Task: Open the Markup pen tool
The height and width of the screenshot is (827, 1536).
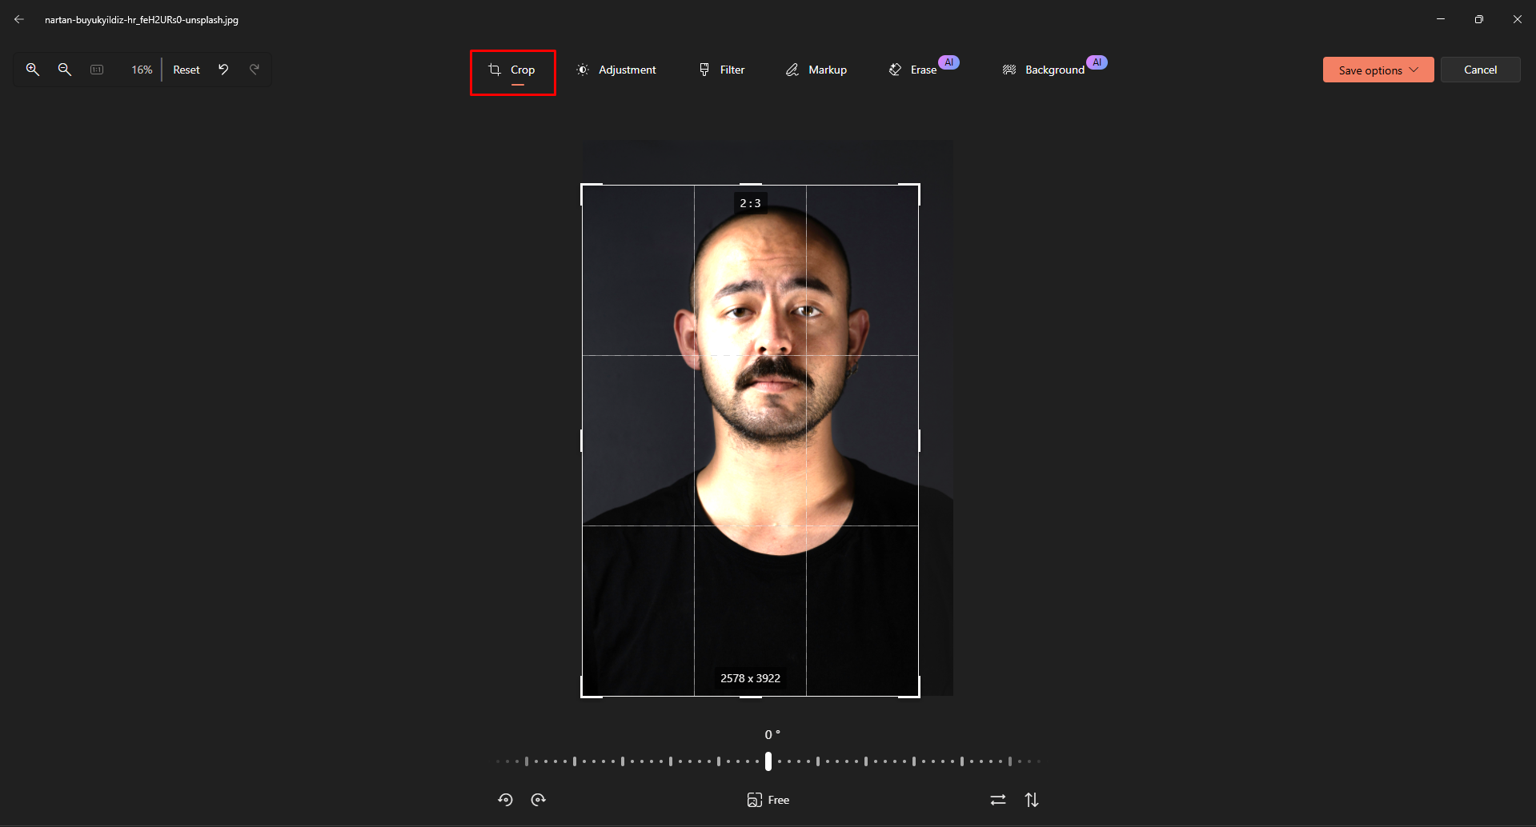Action: [x=816, y=70]
